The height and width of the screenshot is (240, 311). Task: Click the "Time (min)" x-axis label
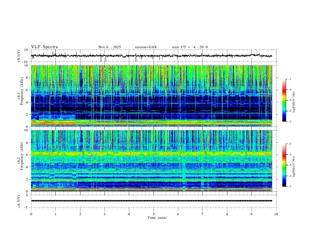click(x=157, y=218)
